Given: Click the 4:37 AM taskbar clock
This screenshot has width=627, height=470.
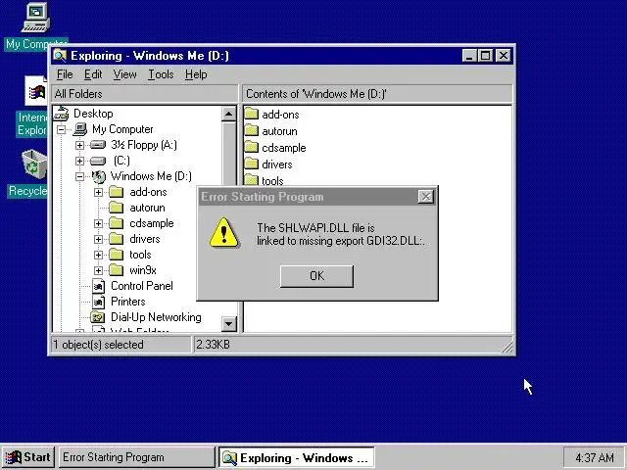Looking at the screenshot, I should click(x=595, y=457).
